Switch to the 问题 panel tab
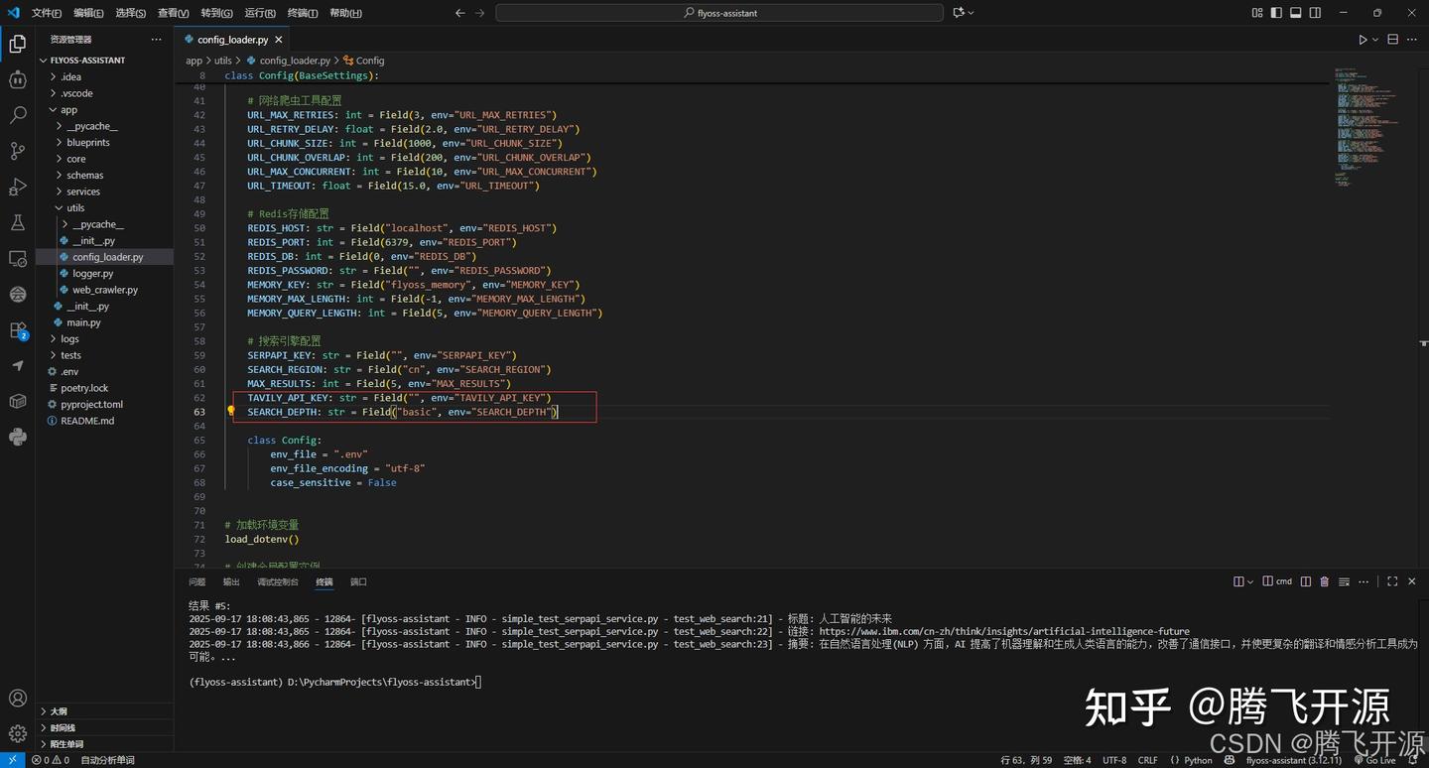 (x=196, y=581)
